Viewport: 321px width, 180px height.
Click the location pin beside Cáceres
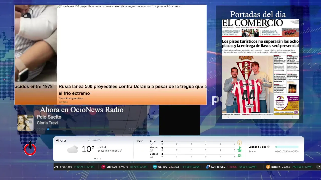[x=89, y=140]
